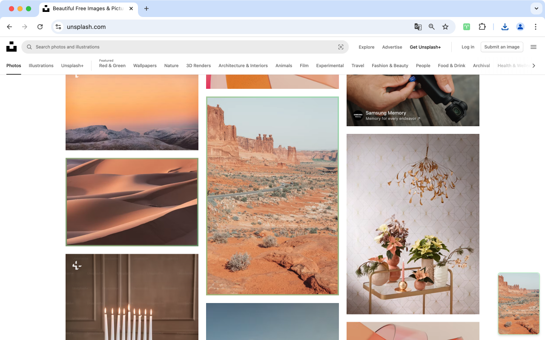545x340 pixels.
Task: Browse the Nature category
Action: click(x=171, y=66)
